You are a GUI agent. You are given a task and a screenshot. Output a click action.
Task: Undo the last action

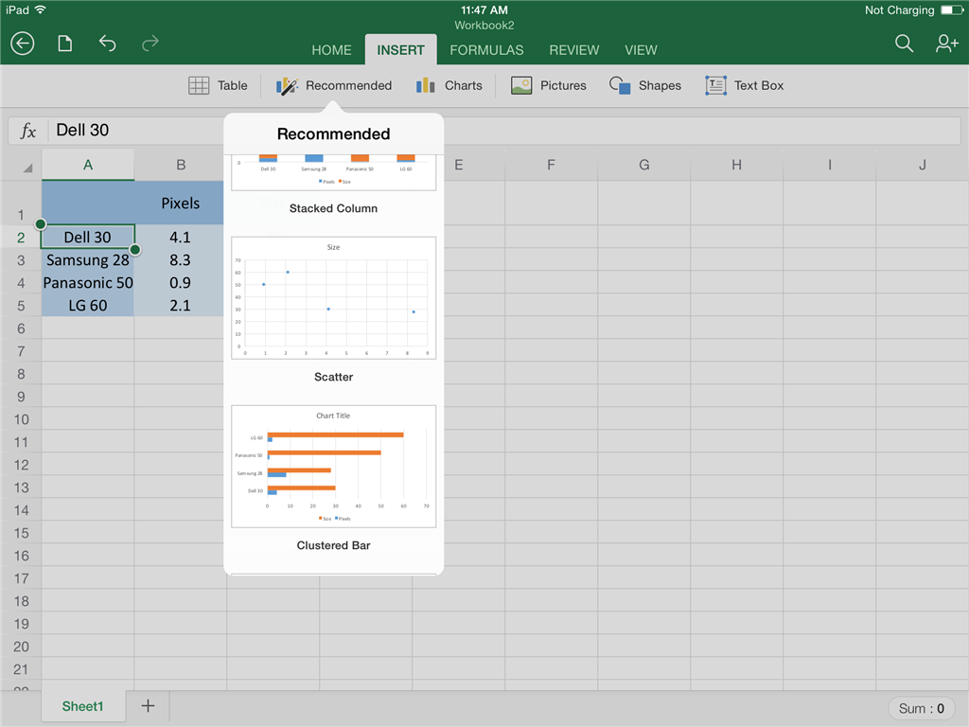coord(108,44)
